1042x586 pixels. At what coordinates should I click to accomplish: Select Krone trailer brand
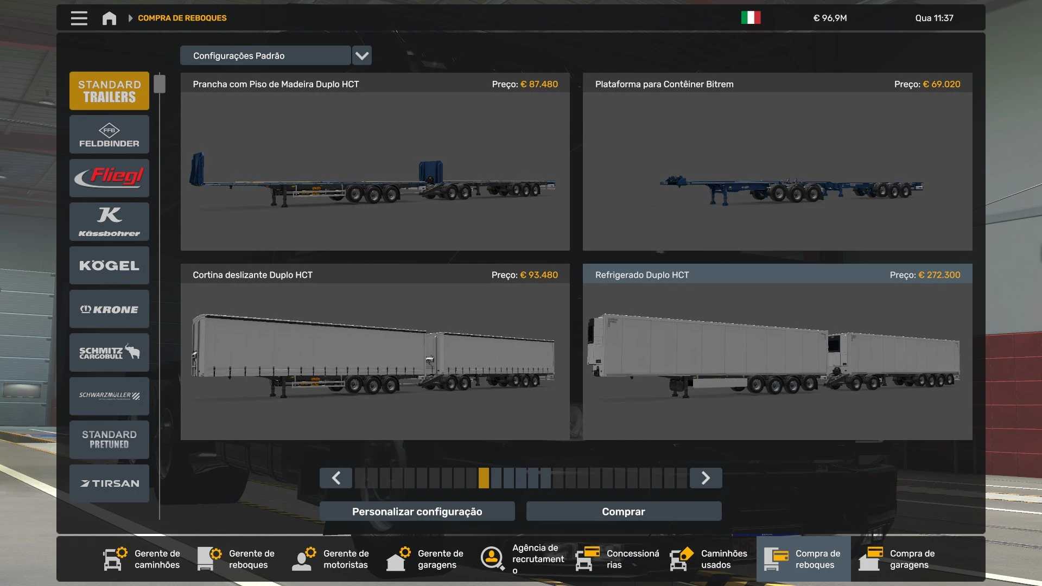click(x=109, y=309)
